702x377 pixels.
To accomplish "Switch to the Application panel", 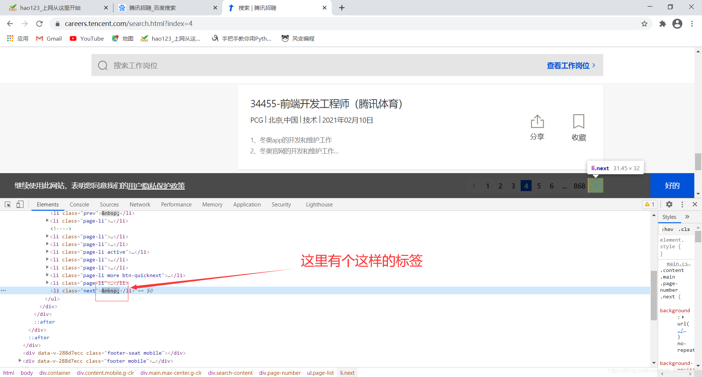I will click(247, 205).
